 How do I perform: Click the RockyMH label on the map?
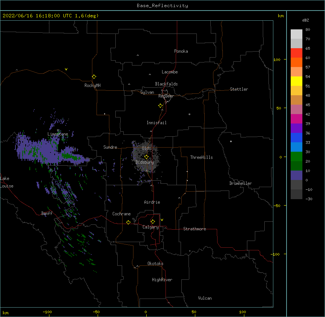[x=92, y=85]
